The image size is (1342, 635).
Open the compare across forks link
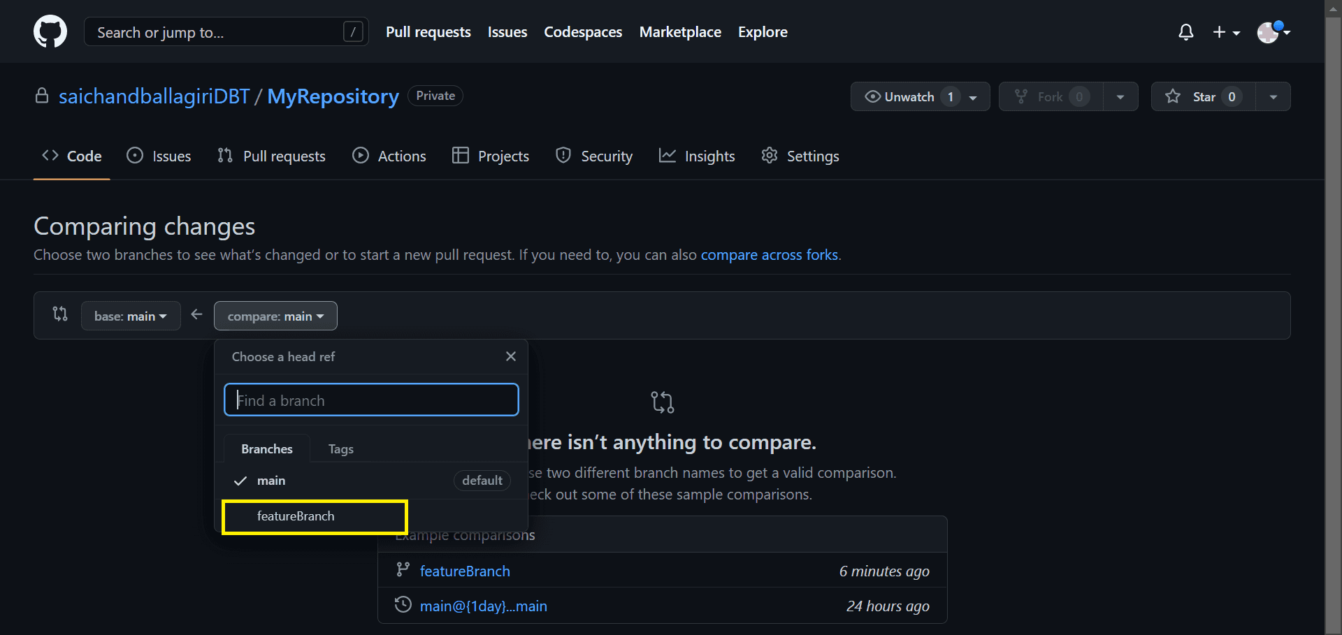[770, 255]
